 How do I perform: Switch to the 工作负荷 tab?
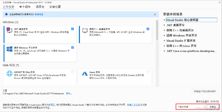click(9, 7)
